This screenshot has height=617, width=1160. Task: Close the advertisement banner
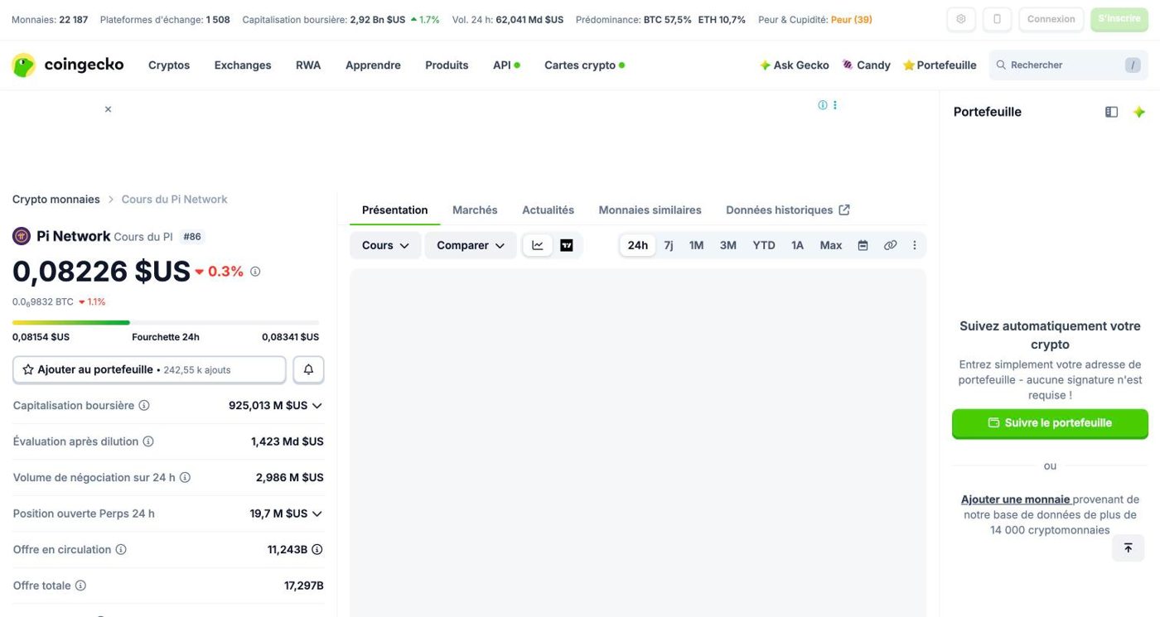(x=108, y=109)
